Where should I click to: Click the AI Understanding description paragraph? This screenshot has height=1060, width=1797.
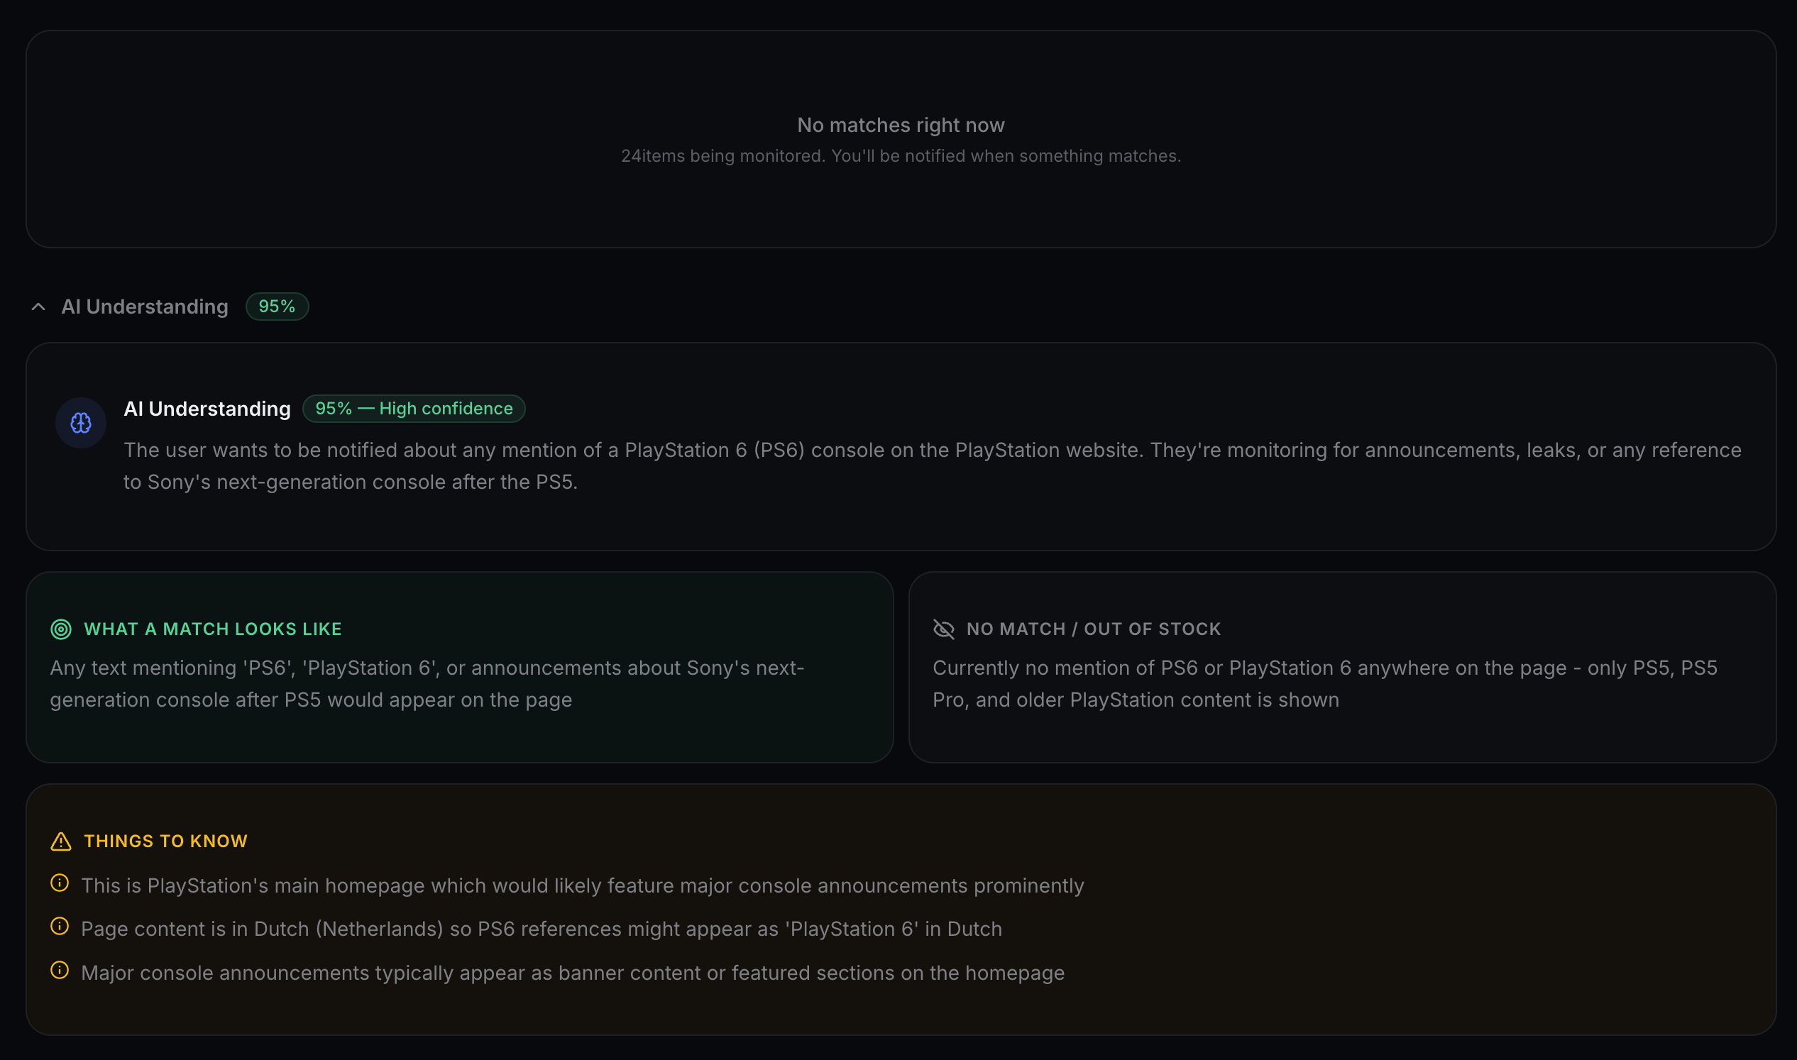point(929,465)
